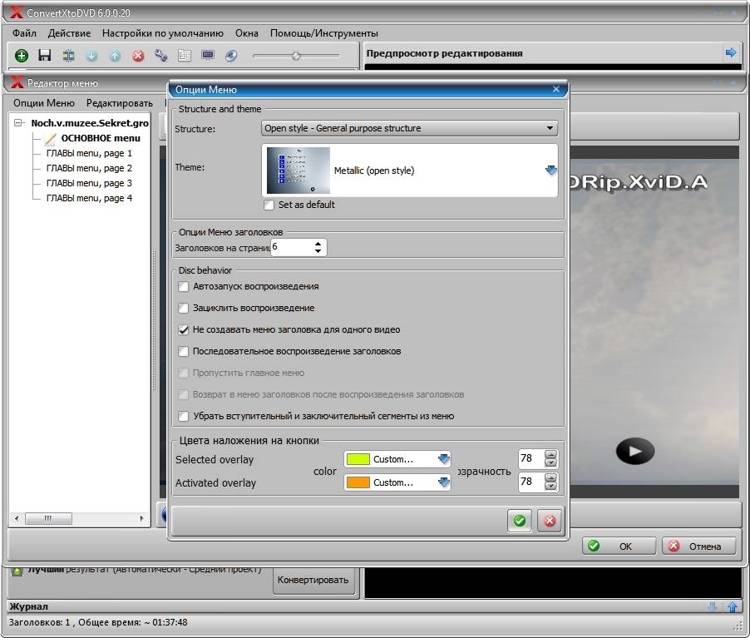750x638 pixels.
Task: Click the burn disc icon in toolbar
Action: 231,56
